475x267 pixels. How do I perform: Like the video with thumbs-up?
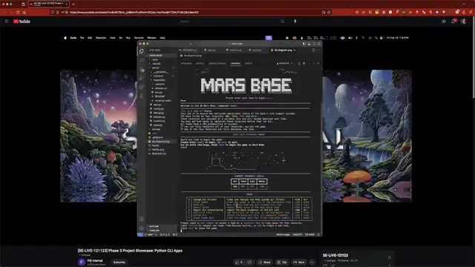point(239,262)
